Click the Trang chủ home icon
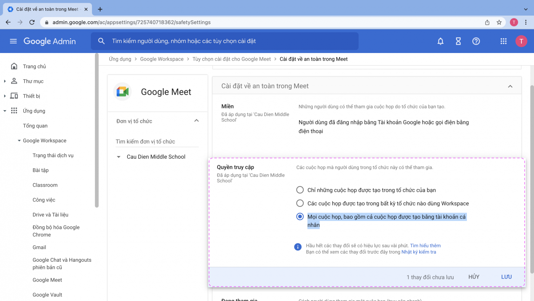The image size is (534, 301). pos(14,66)
